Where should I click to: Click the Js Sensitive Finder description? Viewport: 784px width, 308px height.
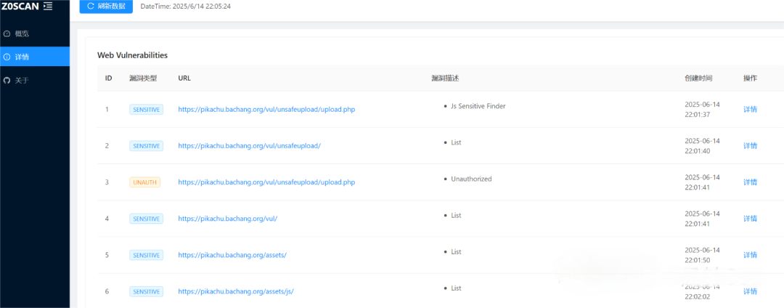point(478,106)
